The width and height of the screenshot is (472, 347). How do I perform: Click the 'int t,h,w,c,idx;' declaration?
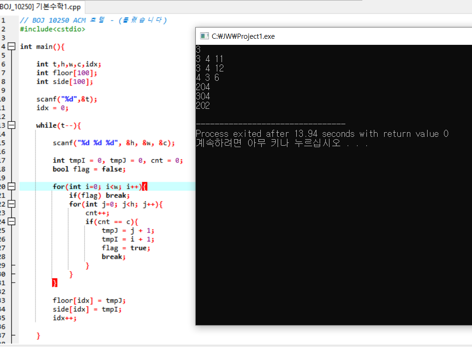(69, 64)
